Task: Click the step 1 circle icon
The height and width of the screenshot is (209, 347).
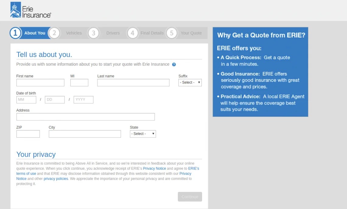Action: pyautogui.click(x=15, y=33)
